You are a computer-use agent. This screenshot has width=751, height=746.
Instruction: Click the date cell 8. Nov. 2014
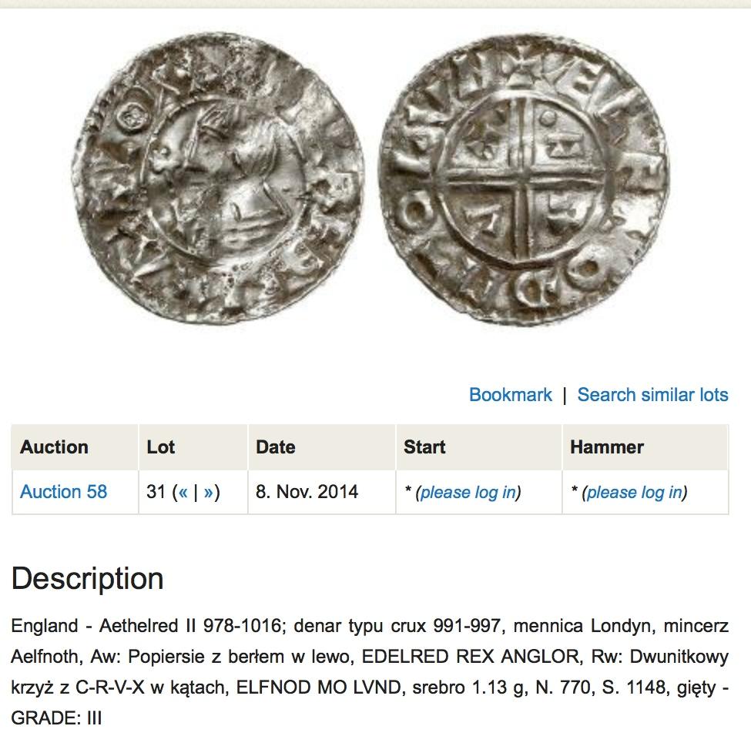(307, 492)
